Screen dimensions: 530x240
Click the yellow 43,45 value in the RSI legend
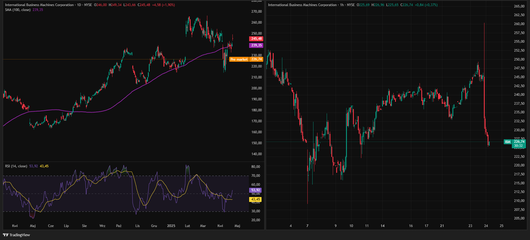[x=44, y=166]
